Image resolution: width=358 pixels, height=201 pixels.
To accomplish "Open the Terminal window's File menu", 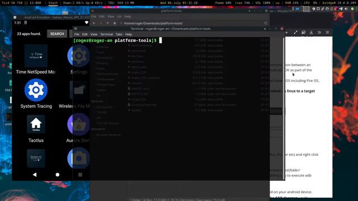I will [77, 34].
